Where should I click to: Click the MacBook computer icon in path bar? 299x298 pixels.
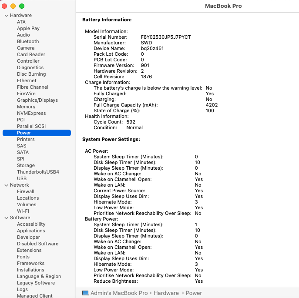click(85, 293)
